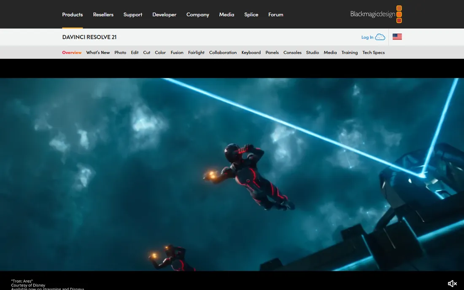The height and width of the screenshot is (290, 464).
Task: Click the Tron: Ares hero video
Action: [x=232, y=175]
